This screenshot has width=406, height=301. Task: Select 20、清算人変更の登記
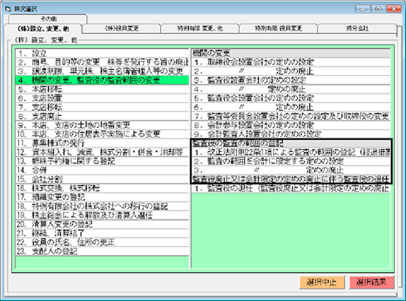tap(102, 224)
